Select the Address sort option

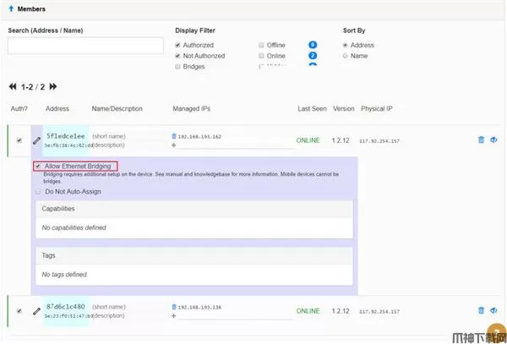pyautogui.click(x=346, y=45)
